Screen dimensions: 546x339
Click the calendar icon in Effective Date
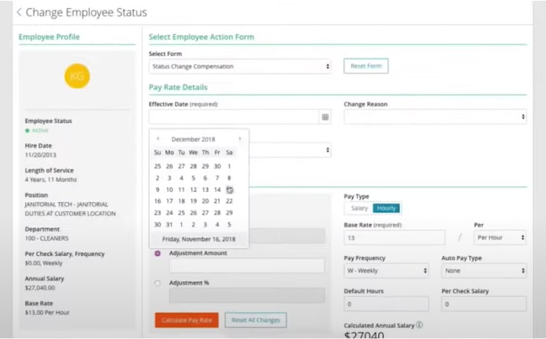325,116
